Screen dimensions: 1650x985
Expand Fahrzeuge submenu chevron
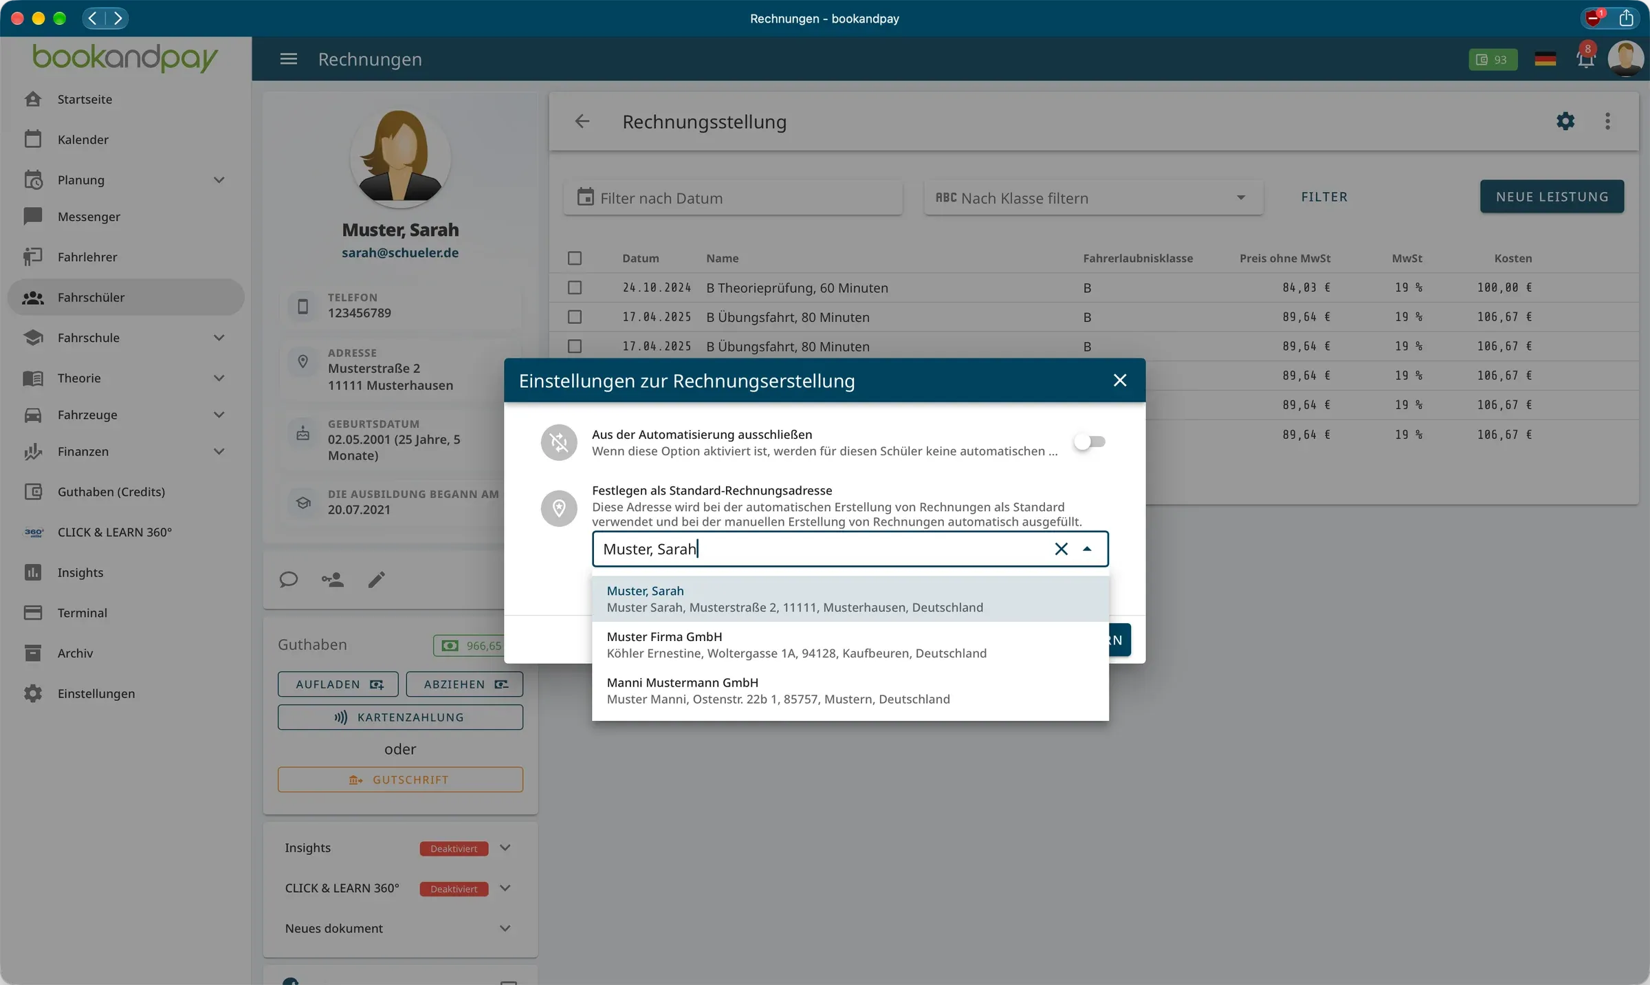pyautogui.click(x=219, y=415)
